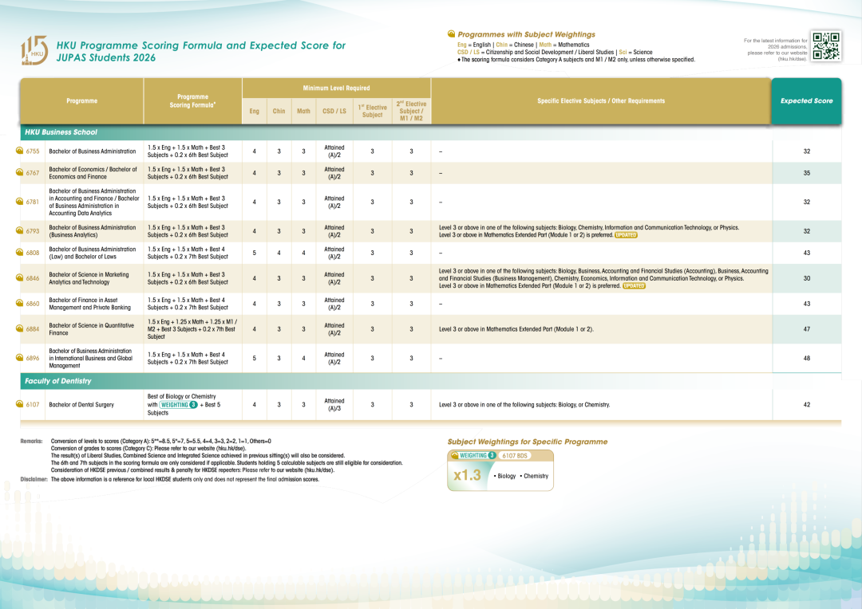The height and width of the screenshot is (609, 862).
Task: Click Bachelor of Business Administration (Business Analytics)
Action: pos(93,231)
